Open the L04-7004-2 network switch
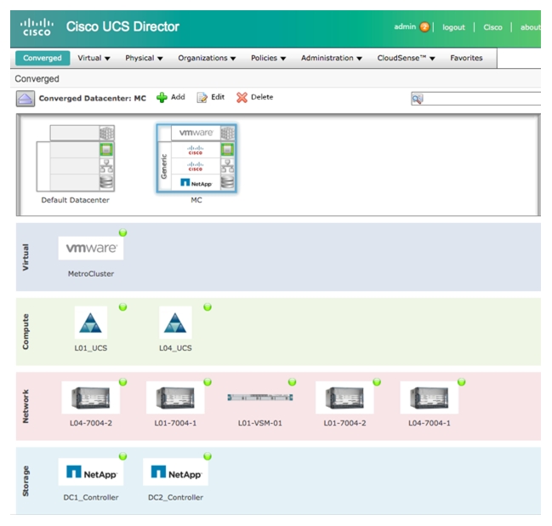The height and width of the screenshot is (526, 552). 91,397
